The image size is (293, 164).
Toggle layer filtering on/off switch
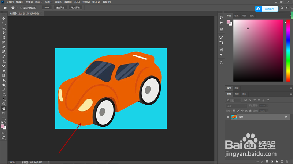[x=268, y=99]
